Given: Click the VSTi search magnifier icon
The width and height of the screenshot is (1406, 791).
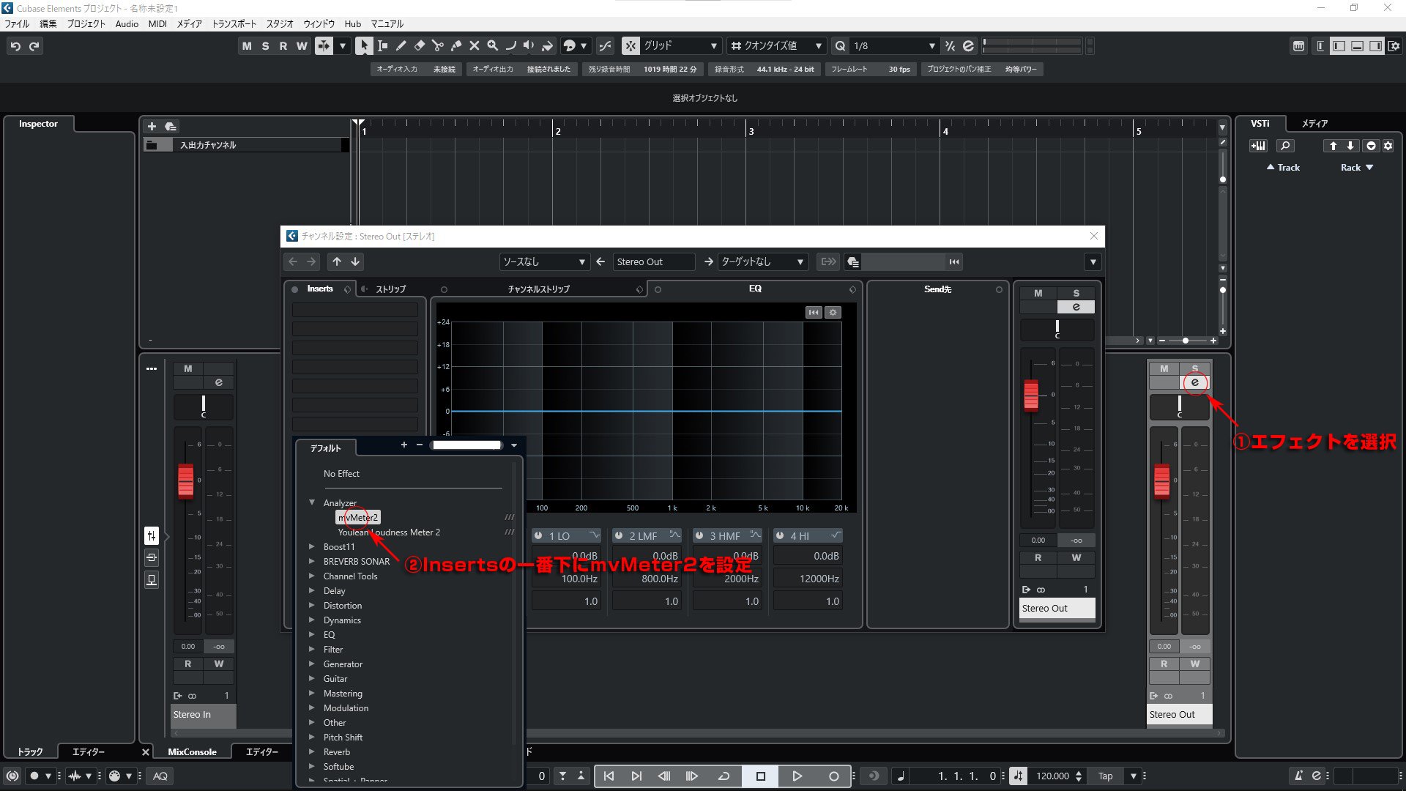Looking at the screenshot, I should (1285, 146).
